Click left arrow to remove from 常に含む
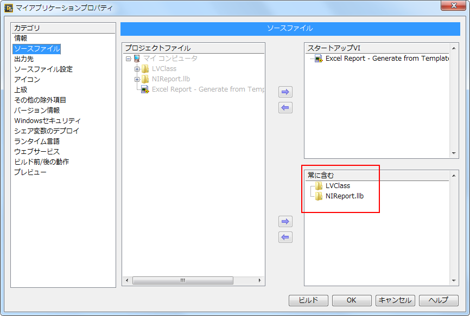470x316 pixels. pos(285,237)
